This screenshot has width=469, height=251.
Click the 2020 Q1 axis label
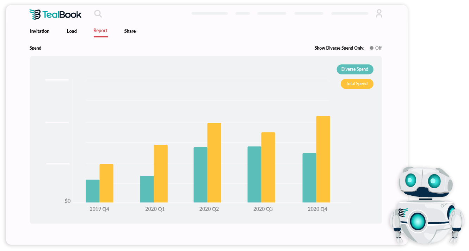(155, 209)
